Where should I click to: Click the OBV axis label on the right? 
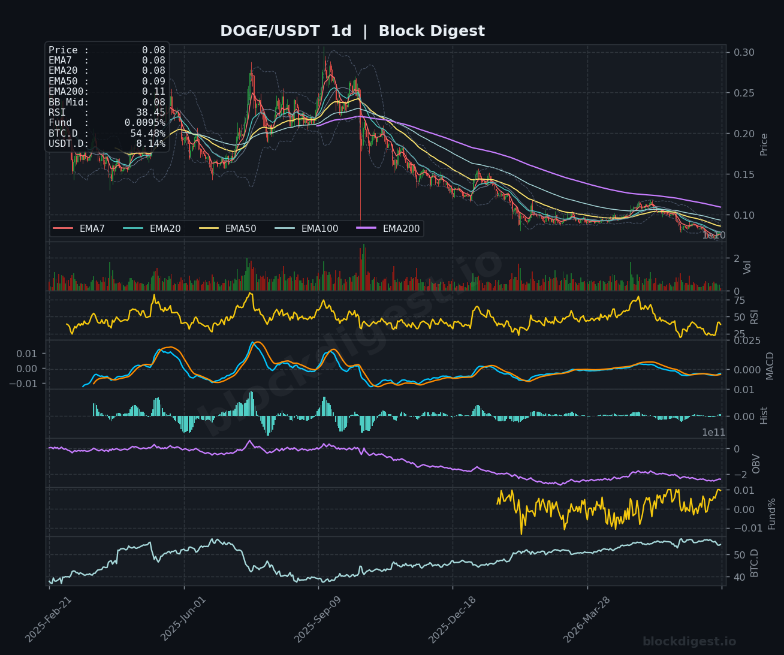[x=756, y=464]
